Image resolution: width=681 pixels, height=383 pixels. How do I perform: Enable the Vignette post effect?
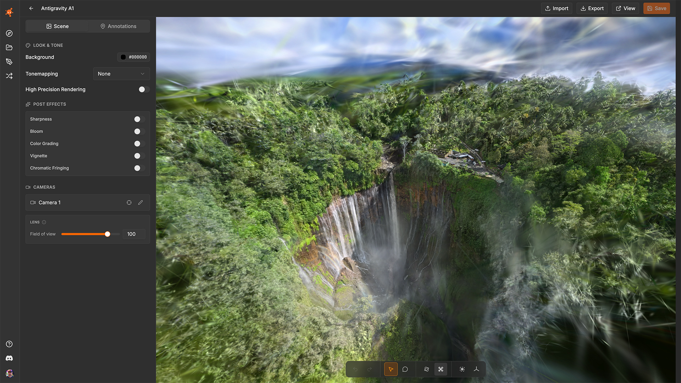tap(139, 156)
